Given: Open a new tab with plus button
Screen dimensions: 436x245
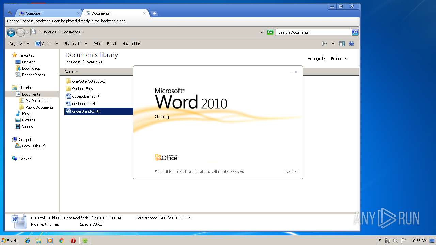Looking at the screenshot, I should coord(154,13).
